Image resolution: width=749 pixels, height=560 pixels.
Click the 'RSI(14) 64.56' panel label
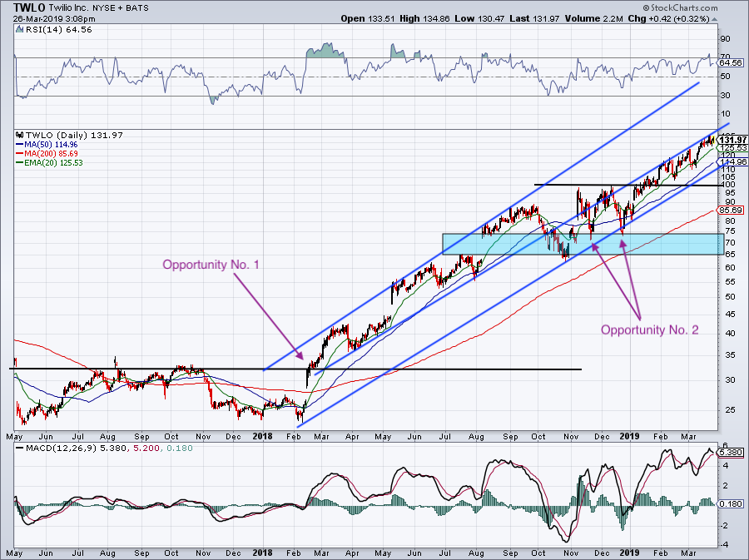point(59,30)
